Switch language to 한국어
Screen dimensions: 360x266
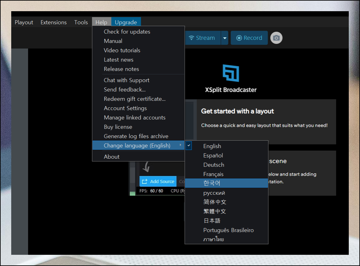click(226, 183)
